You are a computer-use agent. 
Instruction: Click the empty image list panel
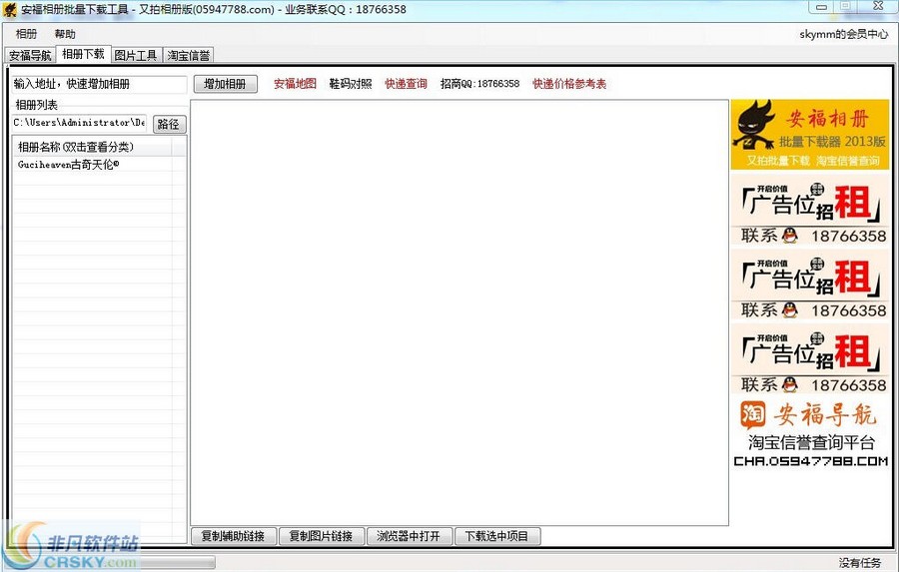point(459,312)
